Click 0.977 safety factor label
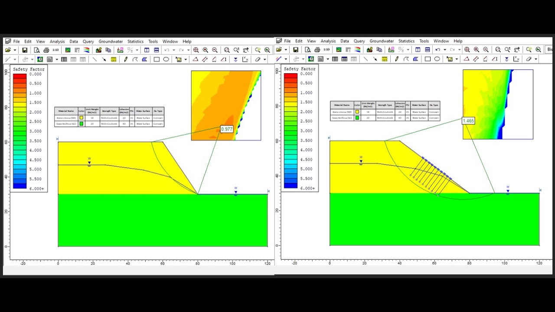The image size is (555, 312). [227, 129]
